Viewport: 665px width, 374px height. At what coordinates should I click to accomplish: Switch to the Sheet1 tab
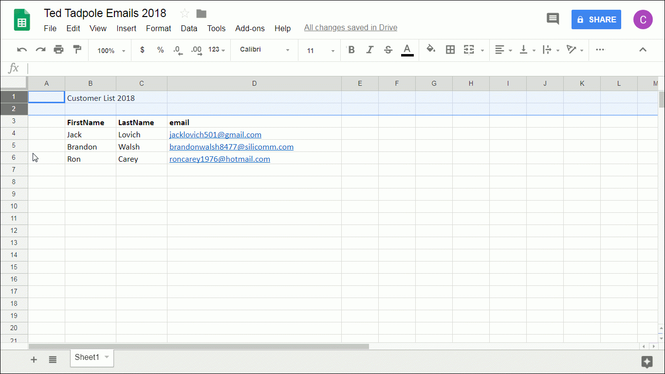(x=87, y=357)
